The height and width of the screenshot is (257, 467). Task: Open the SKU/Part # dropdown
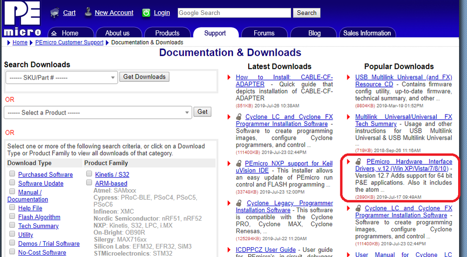pos(62,78)
